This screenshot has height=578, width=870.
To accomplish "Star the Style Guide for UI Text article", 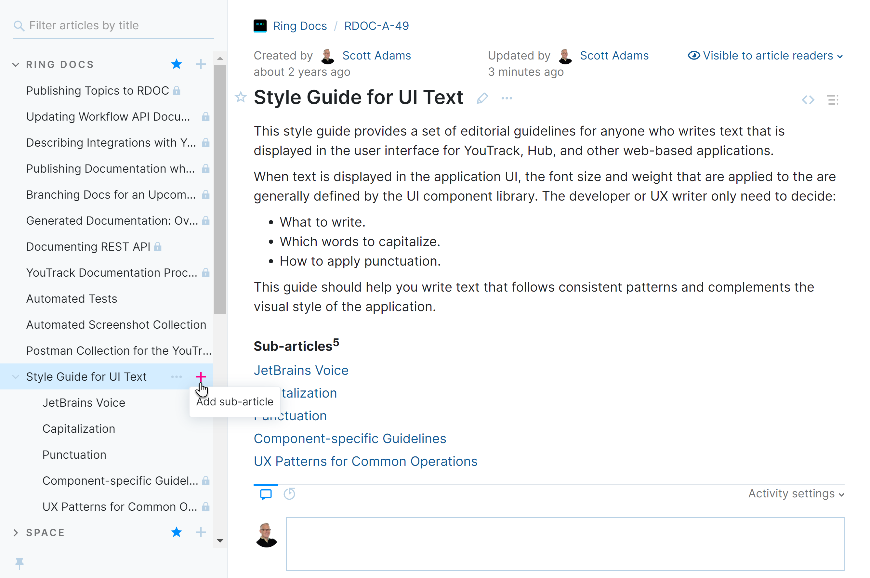I will point(240,97).
